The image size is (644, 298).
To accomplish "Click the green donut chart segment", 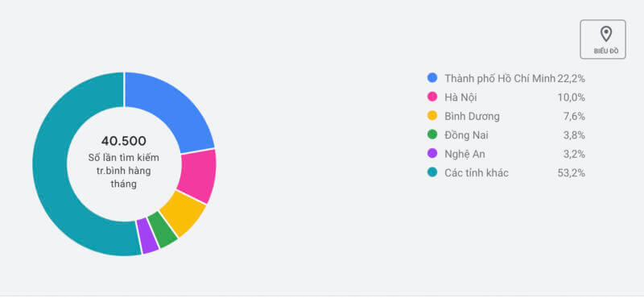I will point(163,230).
